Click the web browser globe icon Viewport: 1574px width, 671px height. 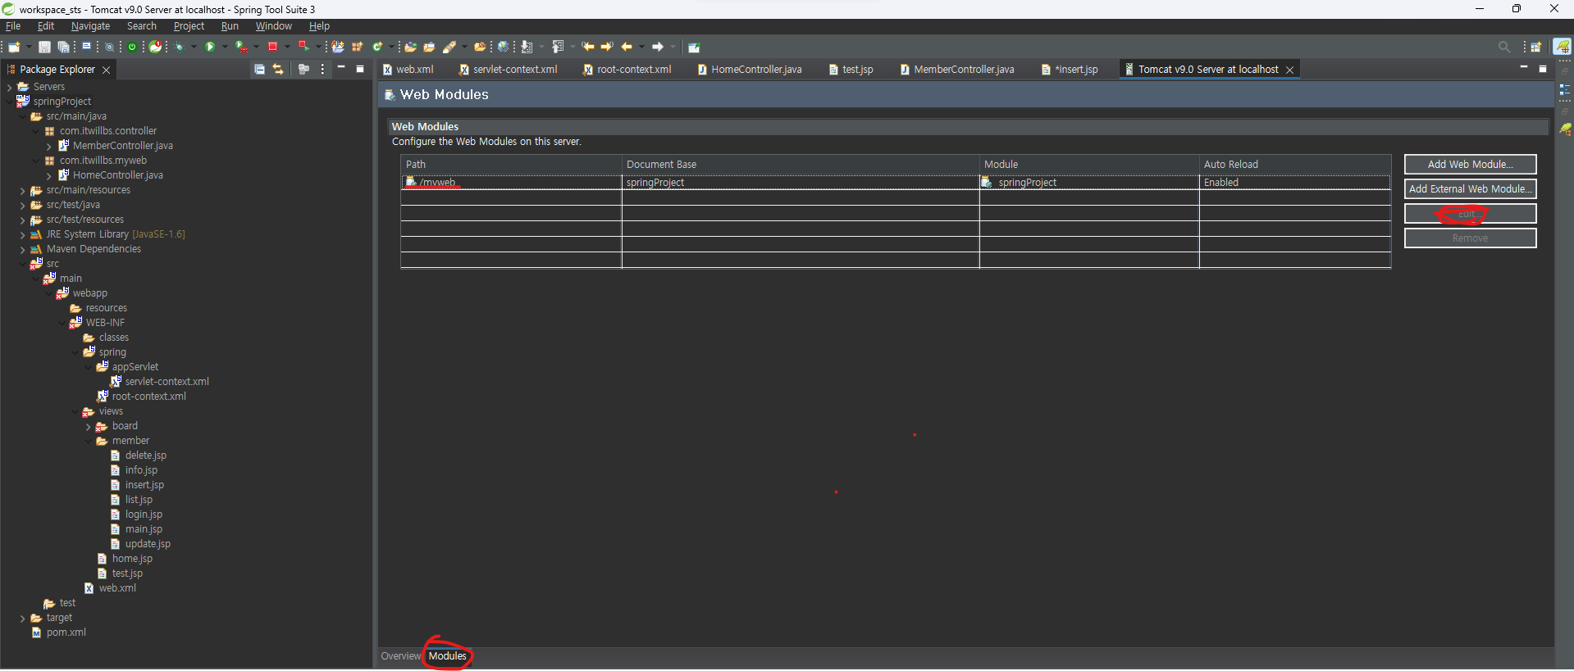[503, 47]
